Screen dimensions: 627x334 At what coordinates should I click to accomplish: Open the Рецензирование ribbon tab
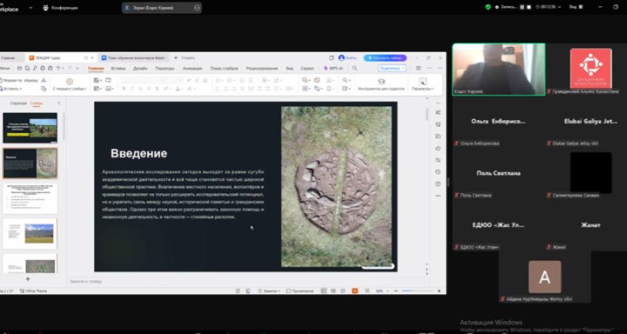[262, 69]
